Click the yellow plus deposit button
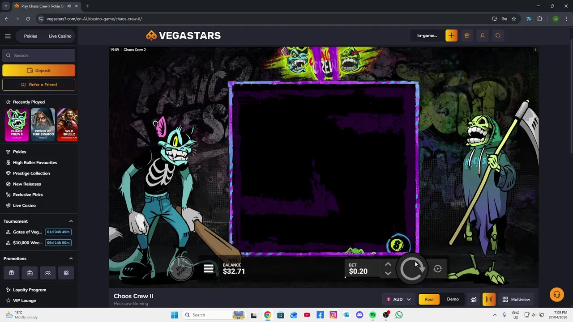The height and width of the screenshot is (322, 573). click(451, 35)
